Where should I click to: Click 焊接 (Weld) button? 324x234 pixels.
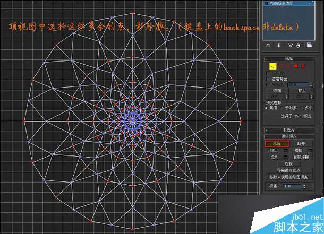(299, 151)
